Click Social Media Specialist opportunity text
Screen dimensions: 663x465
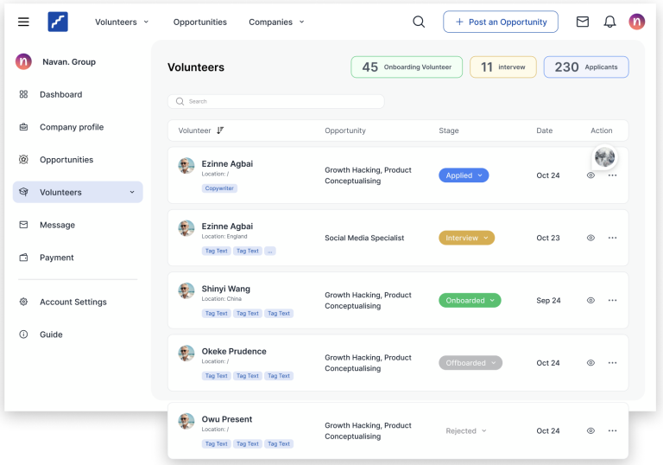[x=364, y=238]
